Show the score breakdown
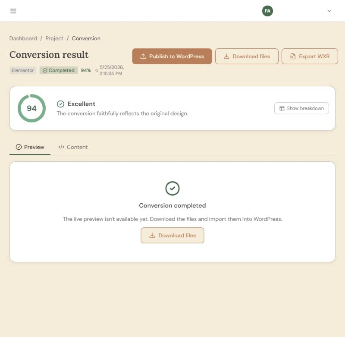 pos(301,108)
